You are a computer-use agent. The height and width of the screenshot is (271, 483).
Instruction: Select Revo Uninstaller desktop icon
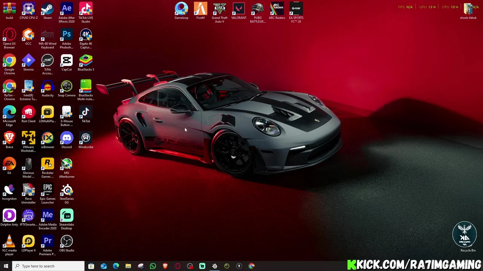tap(28, 194)
